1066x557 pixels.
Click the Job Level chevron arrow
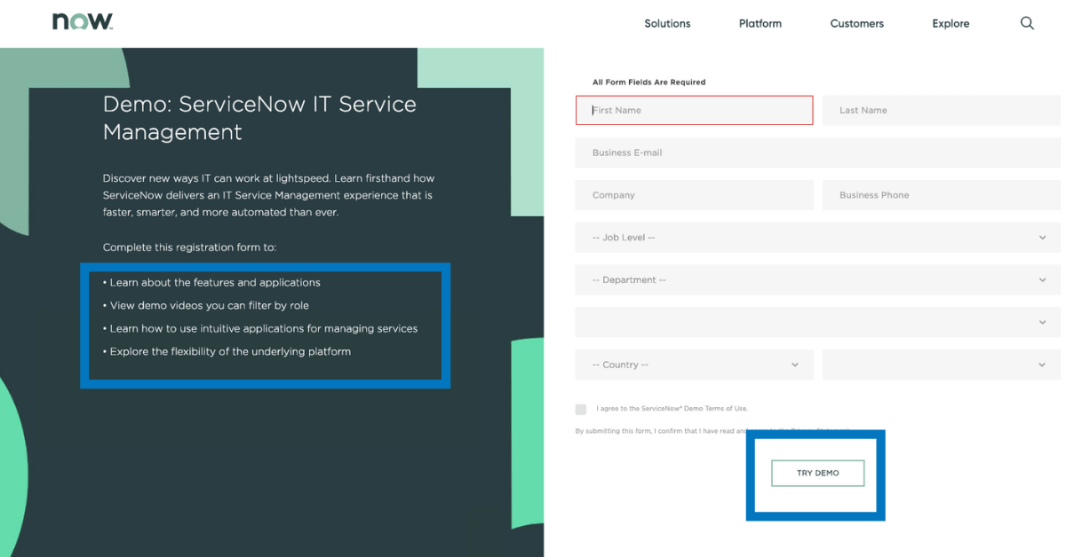(x=1042, y=238)
